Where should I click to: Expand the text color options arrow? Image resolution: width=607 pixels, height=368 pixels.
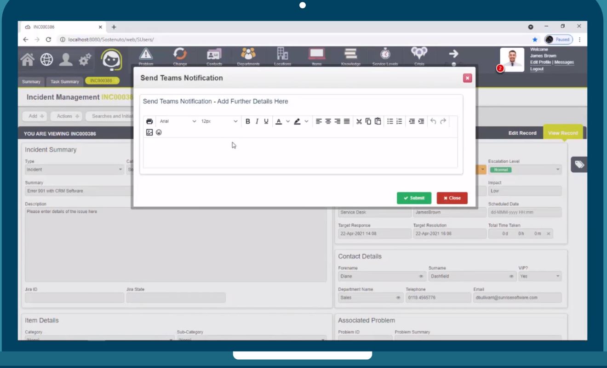288,121
